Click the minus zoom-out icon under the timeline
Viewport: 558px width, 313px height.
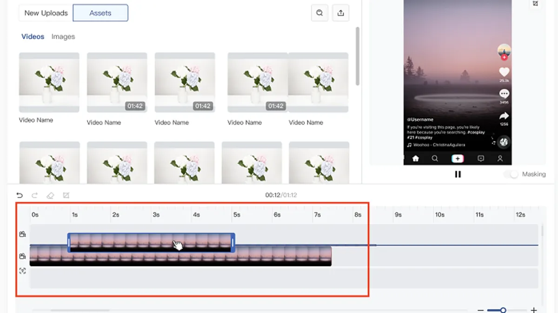[480, 310]
